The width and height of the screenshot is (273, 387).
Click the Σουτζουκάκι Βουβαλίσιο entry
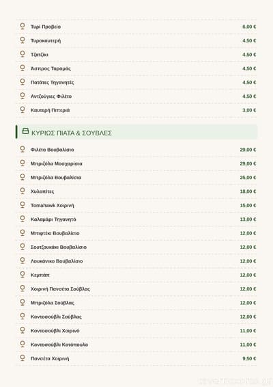[136, 247]
